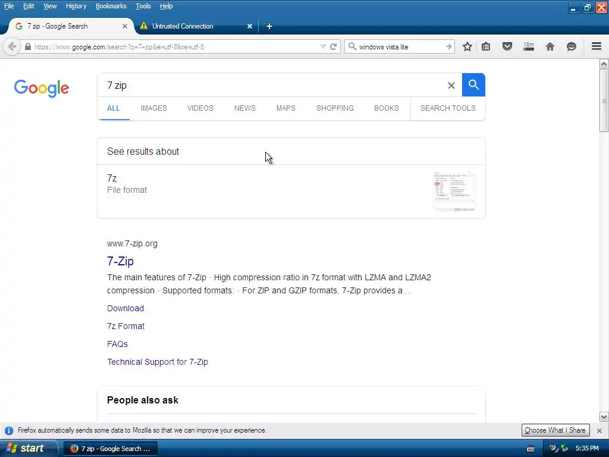
Task: Open the Bookmarks menu
Action: 111,6
